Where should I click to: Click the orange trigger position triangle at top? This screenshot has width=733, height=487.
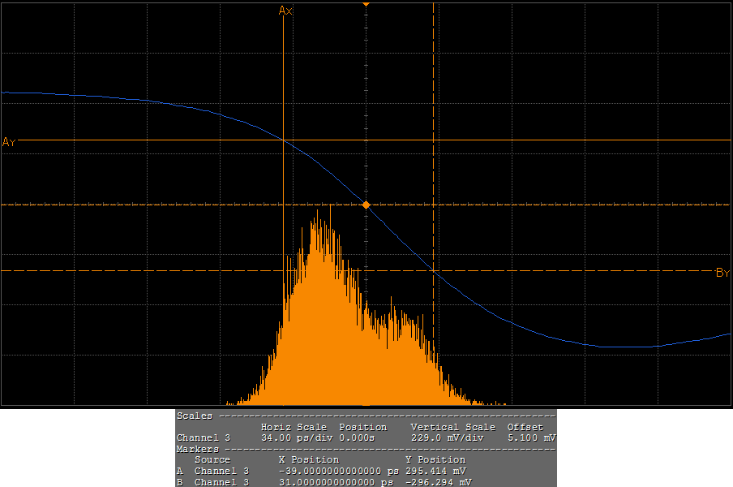tap(366, 5)
